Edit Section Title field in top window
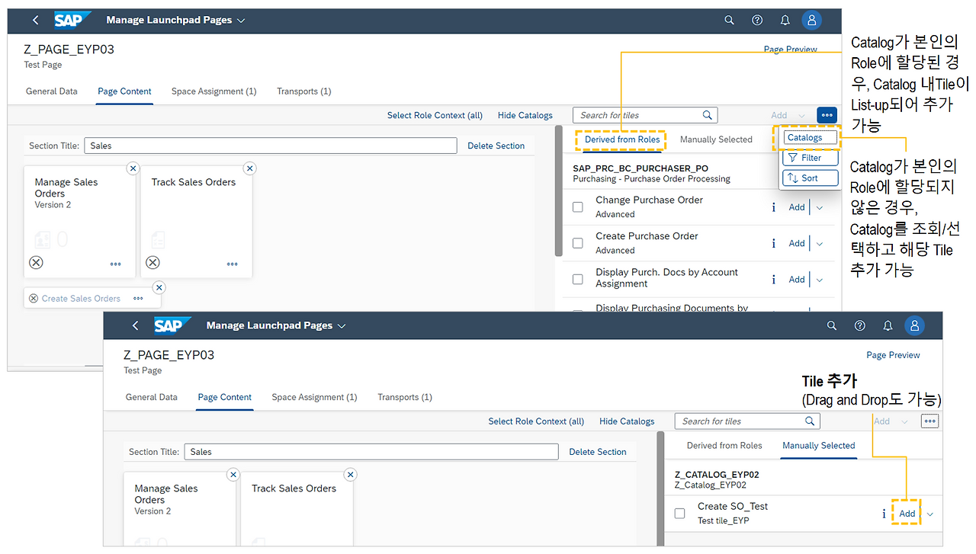This screenshot has width=976, height=554. 271,146
